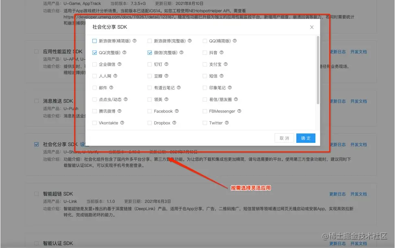Click help icon next to 钉钉
Screen dimensions: 395x248
tap(166, 64)
